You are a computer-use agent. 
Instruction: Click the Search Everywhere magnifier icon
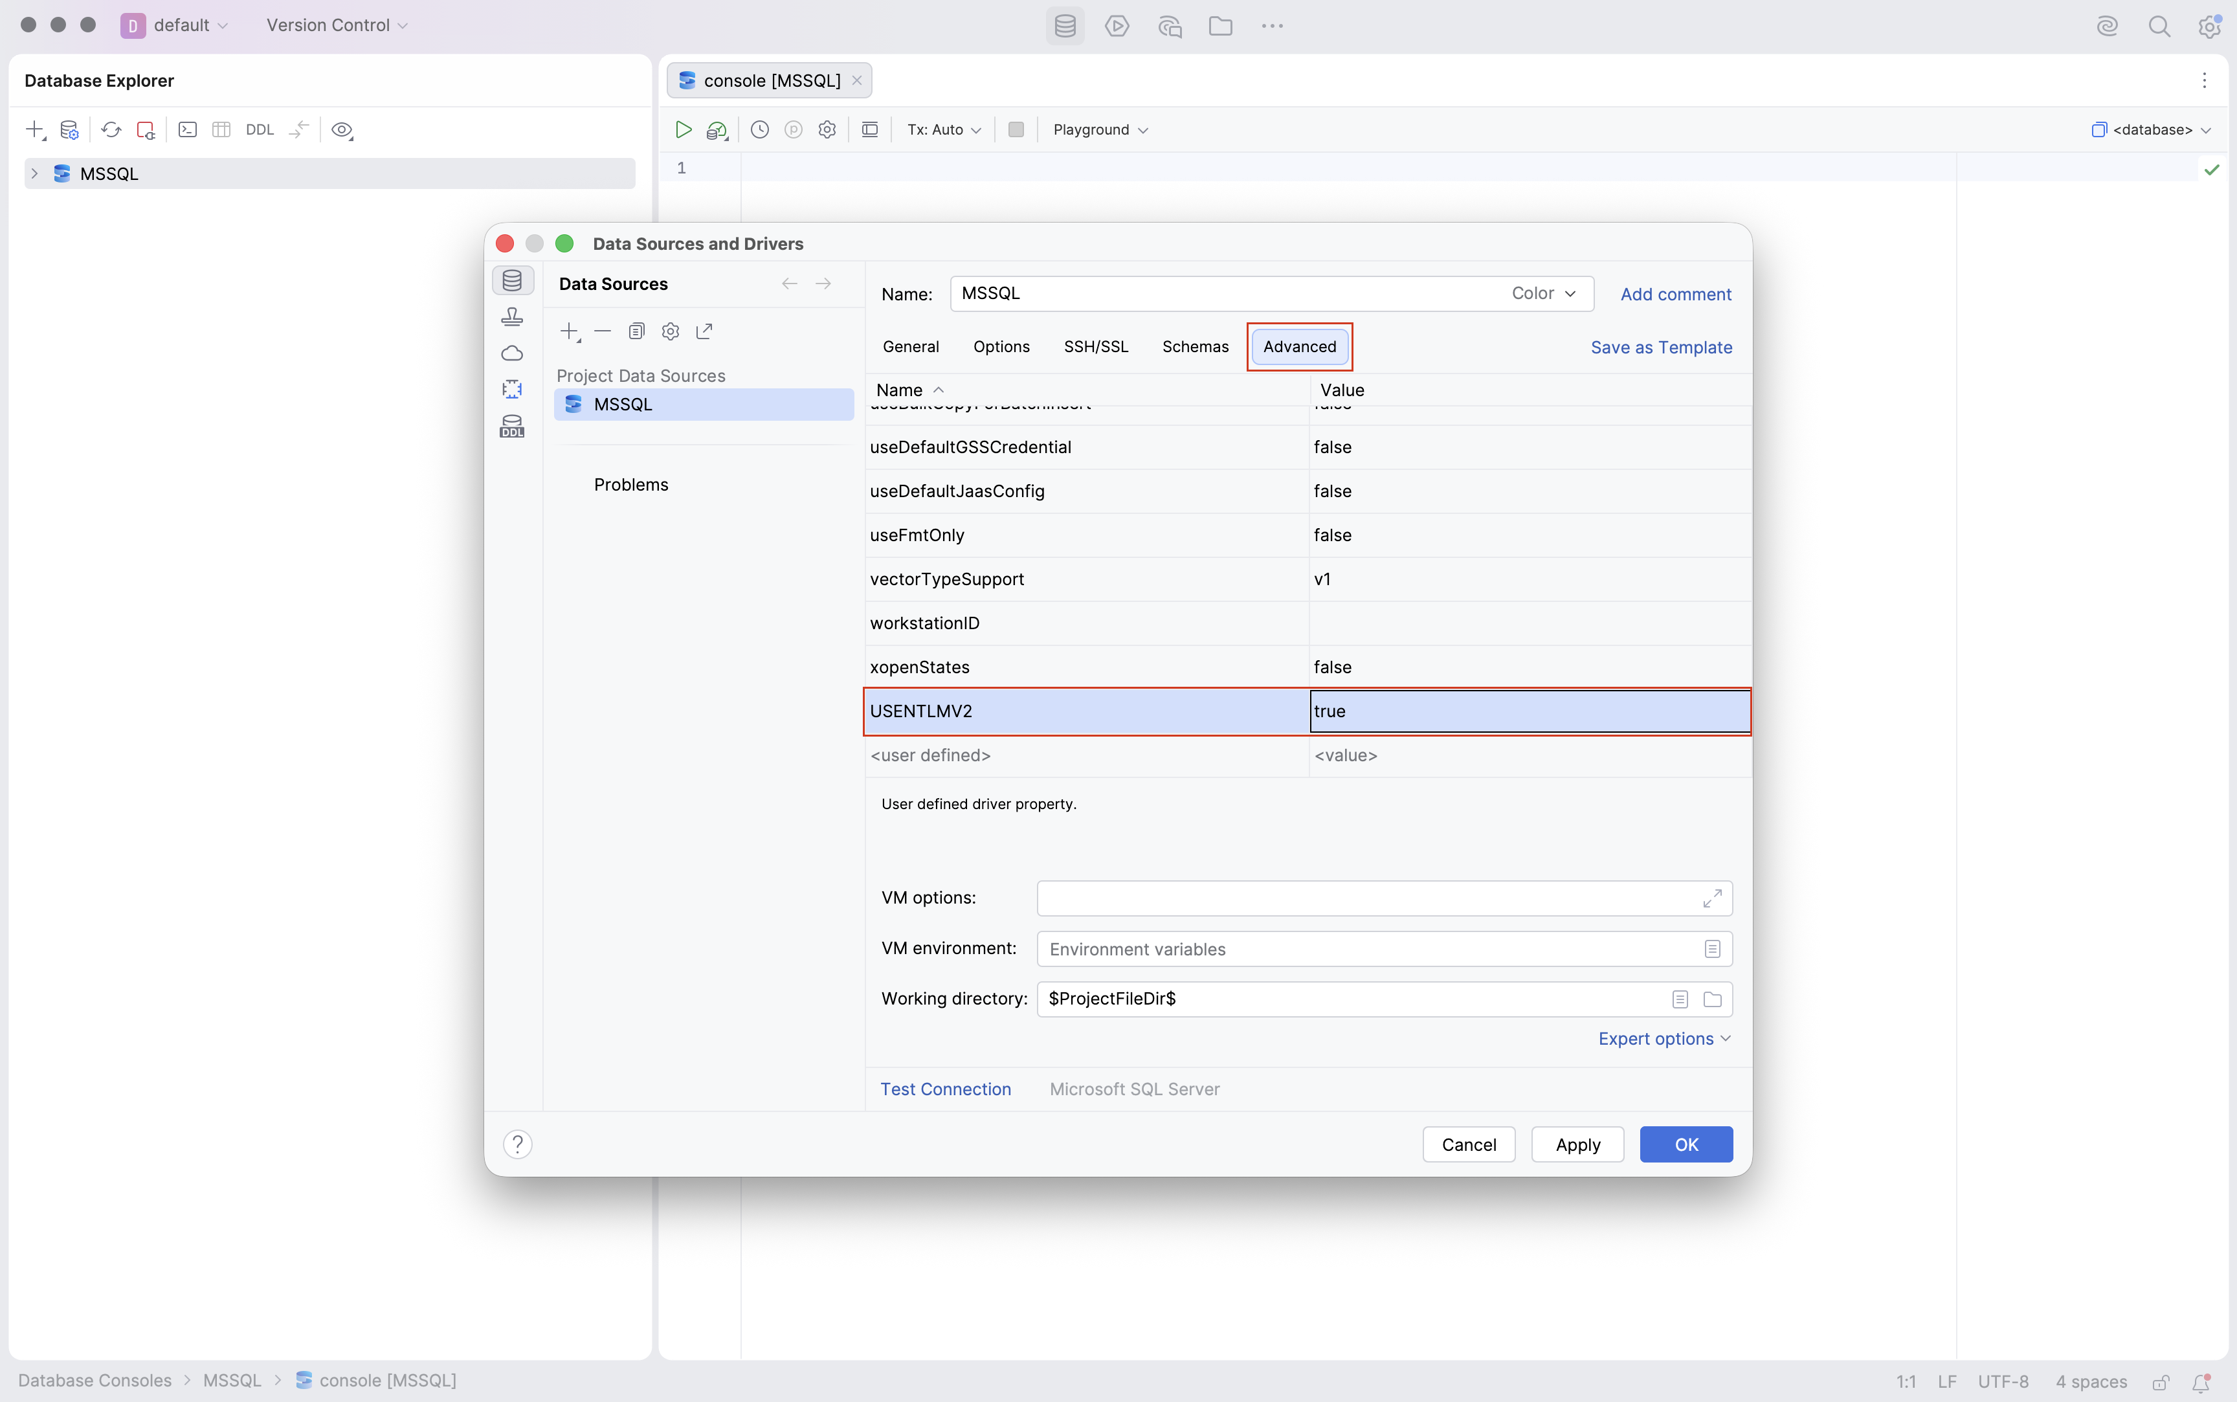(x=2159, y=26)
